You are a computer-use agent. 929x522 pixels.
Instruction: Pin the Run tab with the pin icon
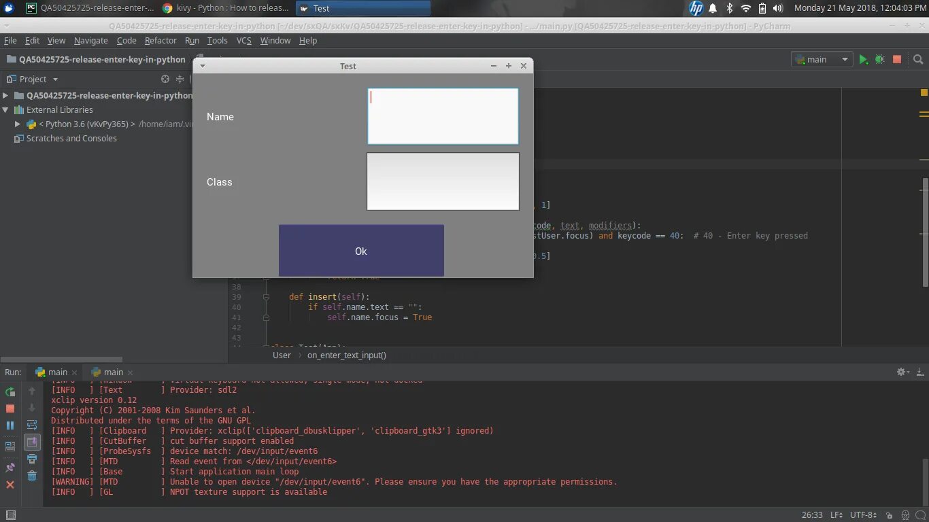pos(10,468)
